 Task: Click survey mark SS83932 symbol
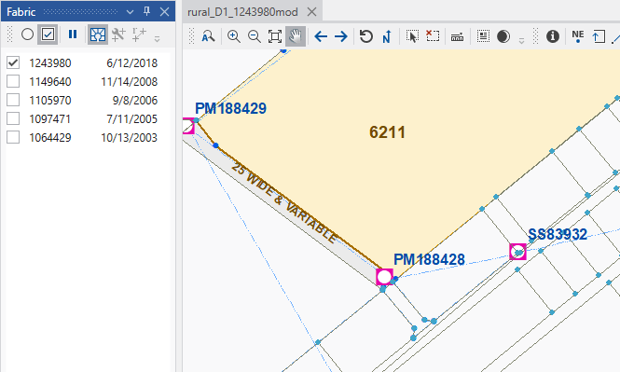pos(517,252)
